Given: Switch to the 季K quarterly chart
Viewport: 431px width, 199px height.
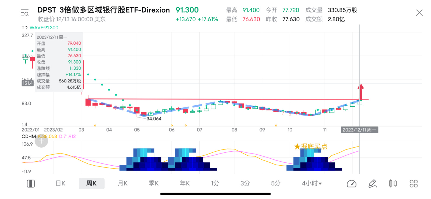Looking at the screenshot, I should coord(154,183).
